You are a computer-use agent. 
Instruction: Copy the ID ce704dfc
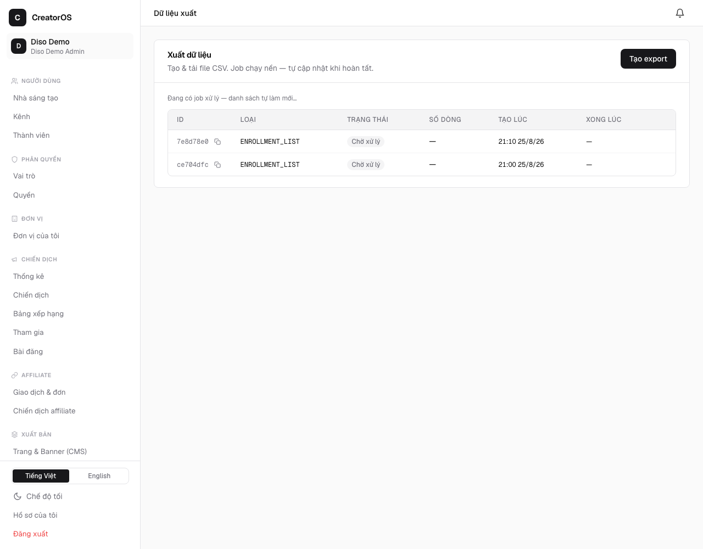coord(217,165)
